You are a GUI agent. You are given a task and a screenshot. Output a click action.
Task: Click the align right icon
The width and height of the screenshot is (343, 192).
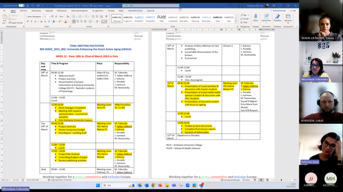(x=81, y=22)
